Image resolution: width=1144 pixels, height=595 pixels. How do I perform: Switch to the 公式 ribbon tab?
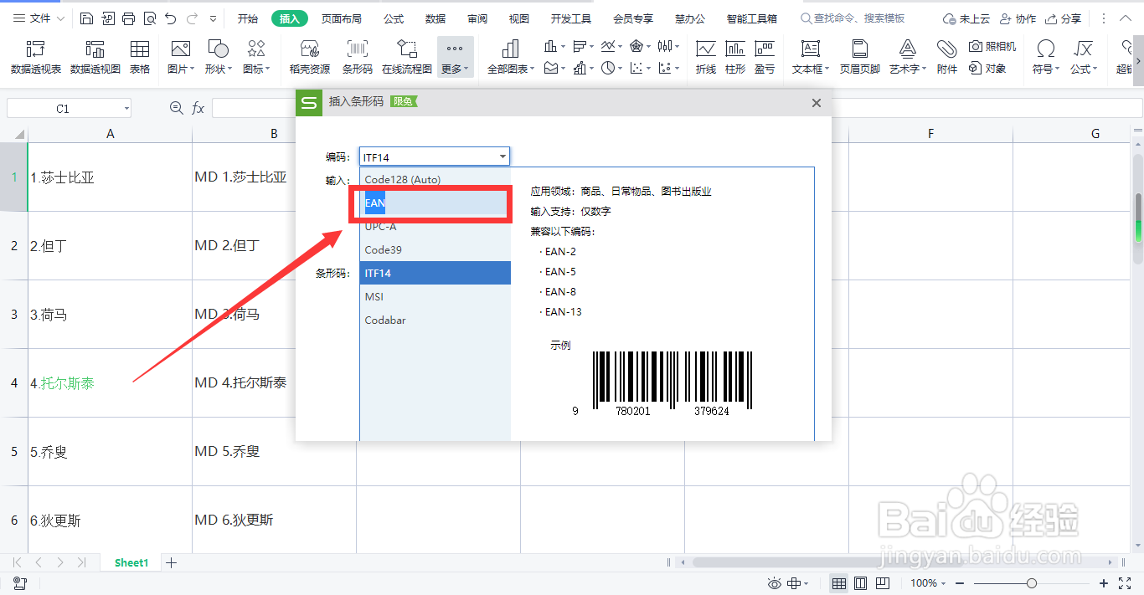394,18
